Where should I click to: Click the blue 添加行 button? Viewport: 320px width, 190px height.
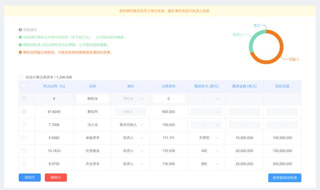(29, 178)
